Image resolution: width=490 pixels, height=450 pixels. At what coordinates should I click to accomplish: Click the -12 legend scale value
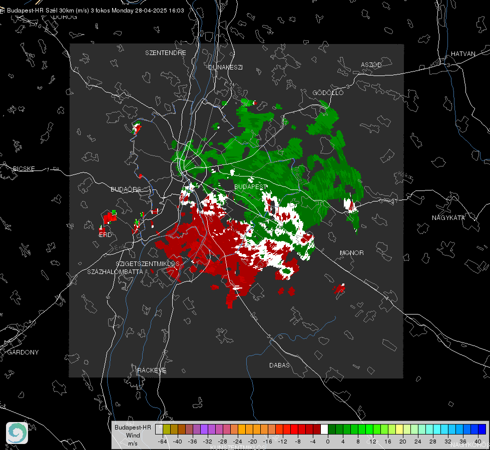[282, 441]
